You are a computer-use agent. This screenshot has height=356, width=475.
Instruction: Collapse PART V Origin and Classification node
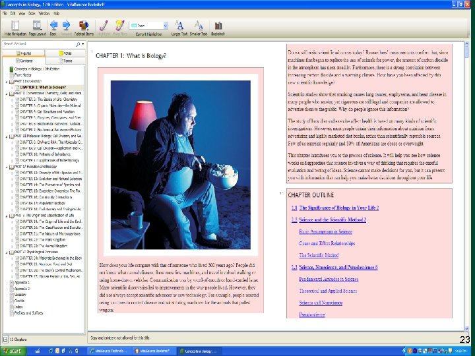point(7,216)
